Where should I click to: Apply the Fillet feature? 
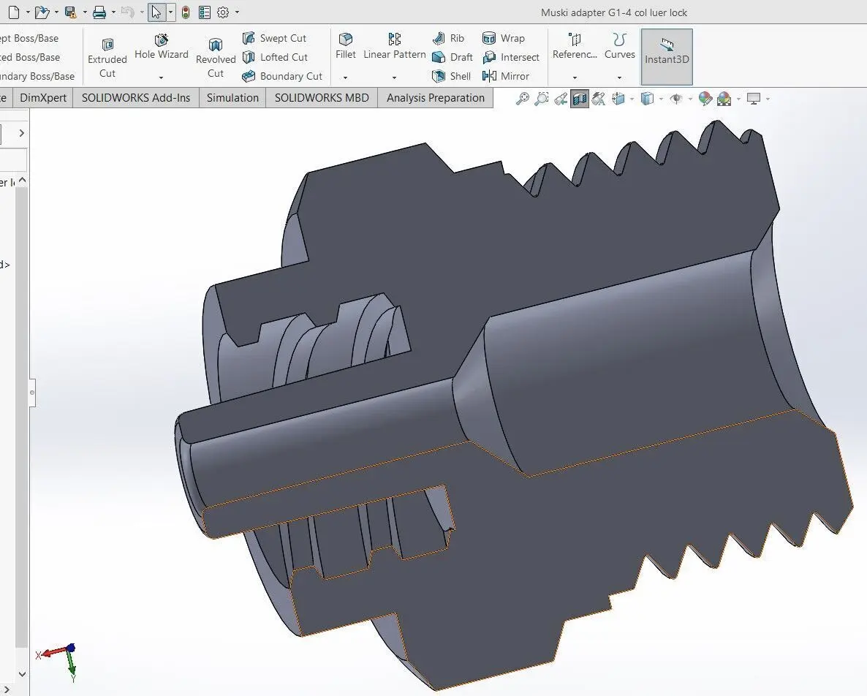[x=346, y=47]
